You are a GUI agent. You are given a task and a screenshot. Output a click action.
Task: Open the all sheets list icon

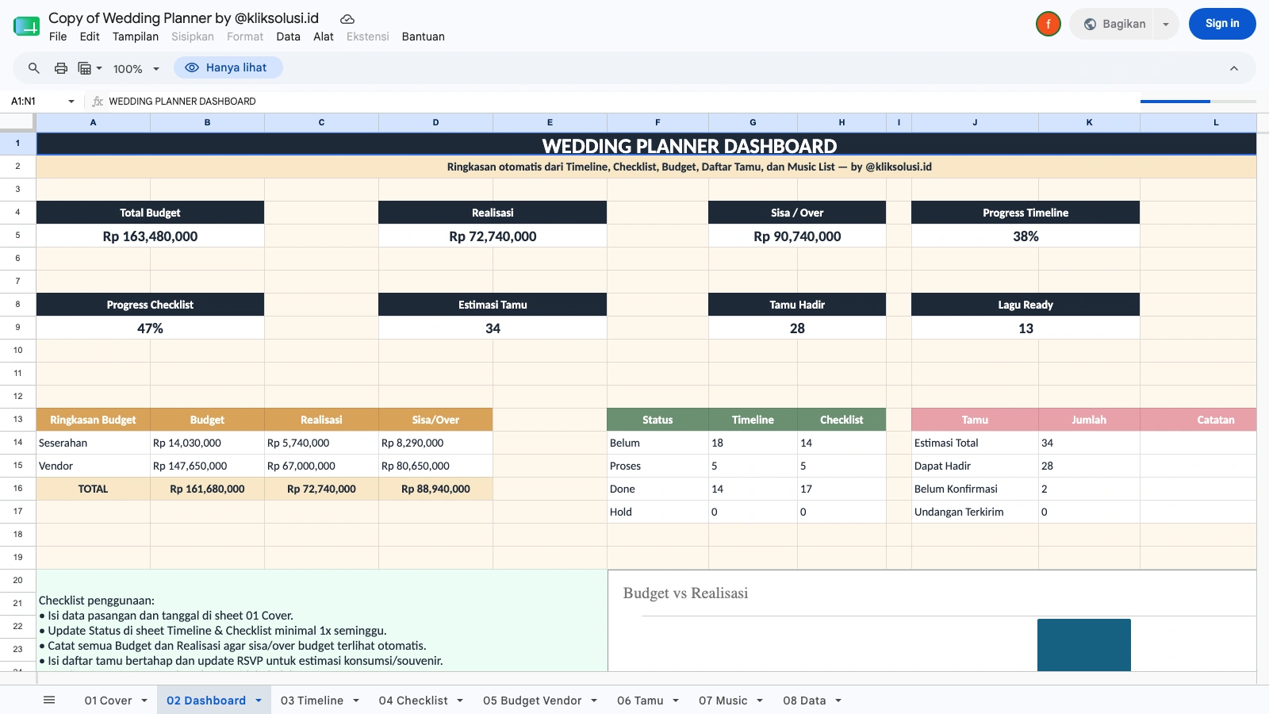pyautogui.click(x=49, y=700)
